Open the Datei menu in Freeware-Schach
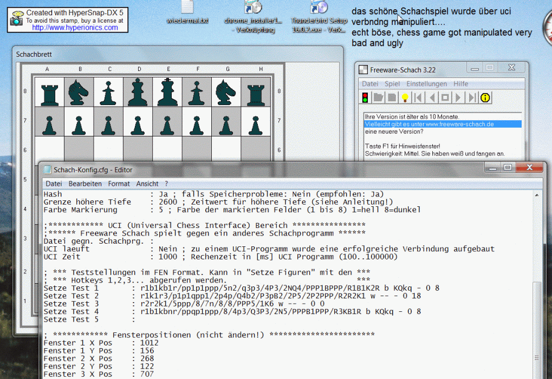The width and height of the screenshot is (552, 379). coord(370,84)
